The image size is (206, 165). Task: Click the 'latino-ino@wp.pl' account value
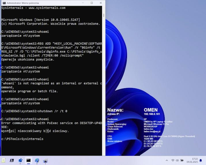[x=152, y=132]
